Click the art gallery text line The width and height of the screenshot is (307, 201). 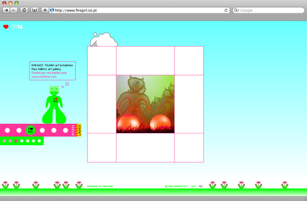click(x=46, y=69)
